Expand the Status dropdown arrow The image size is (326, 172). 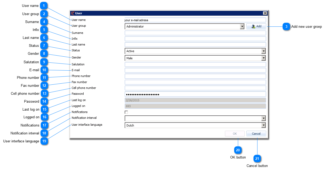coord(263,51)
